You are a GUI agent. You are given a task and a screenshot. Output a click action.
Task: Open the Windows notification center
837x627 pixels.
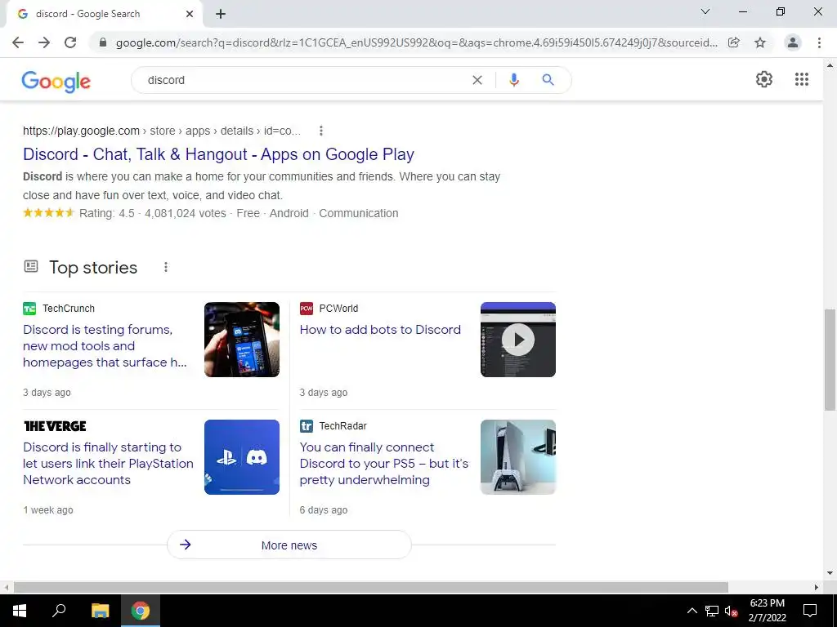coord(810,611)
